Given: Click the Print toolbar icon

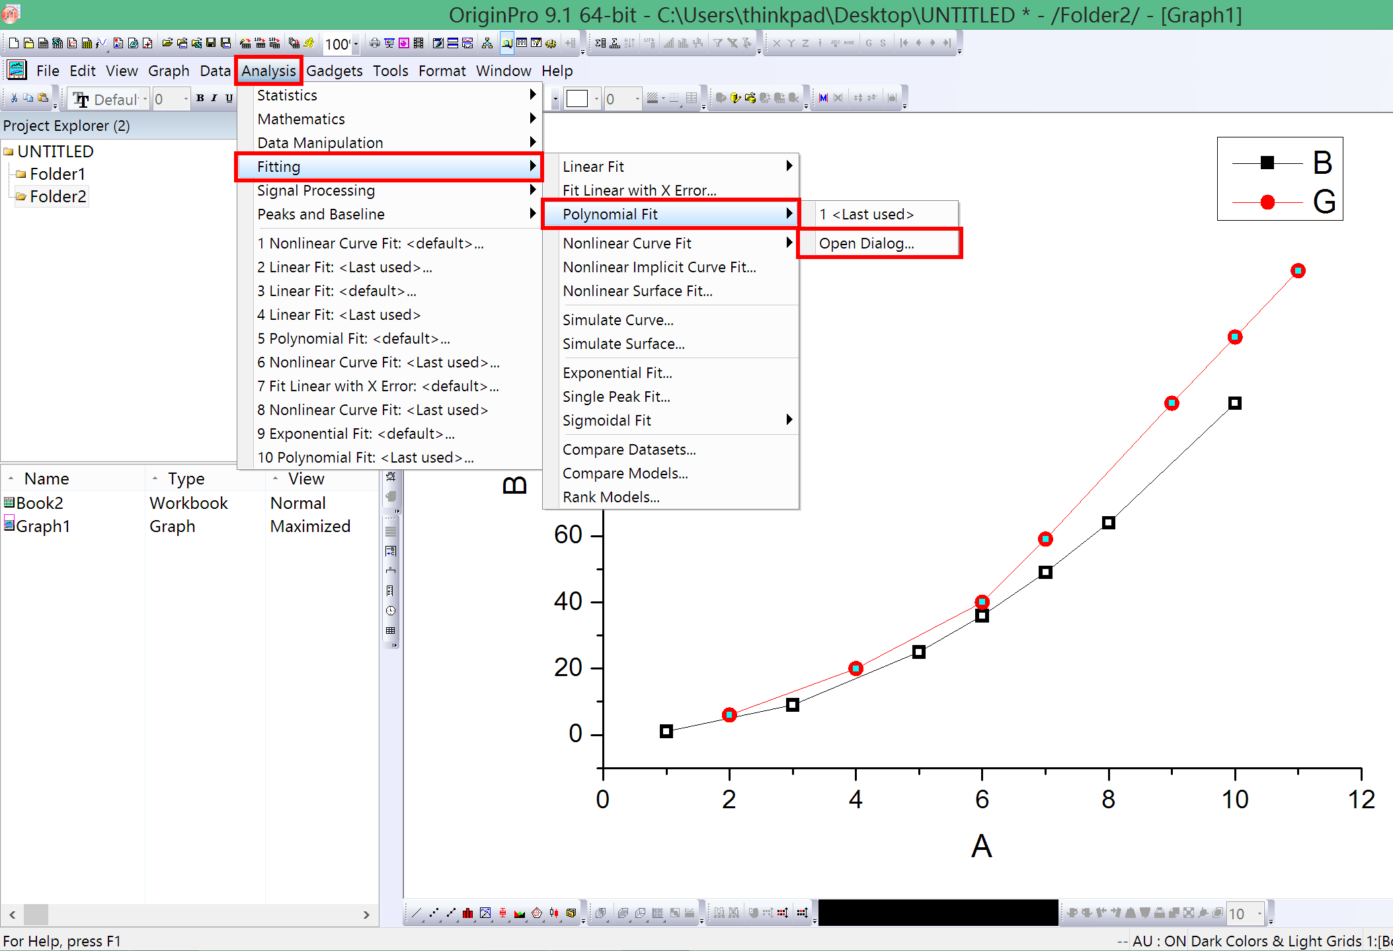Looking at the screenshot, I should coord(375,44).
